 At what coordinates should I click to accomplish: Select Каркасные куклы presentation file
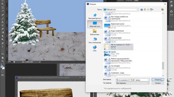click(119, 26)
